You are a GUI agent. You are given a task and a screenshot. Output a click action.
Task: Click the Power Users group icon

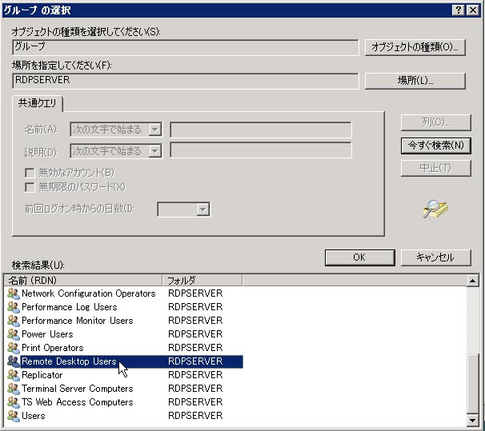14,334
